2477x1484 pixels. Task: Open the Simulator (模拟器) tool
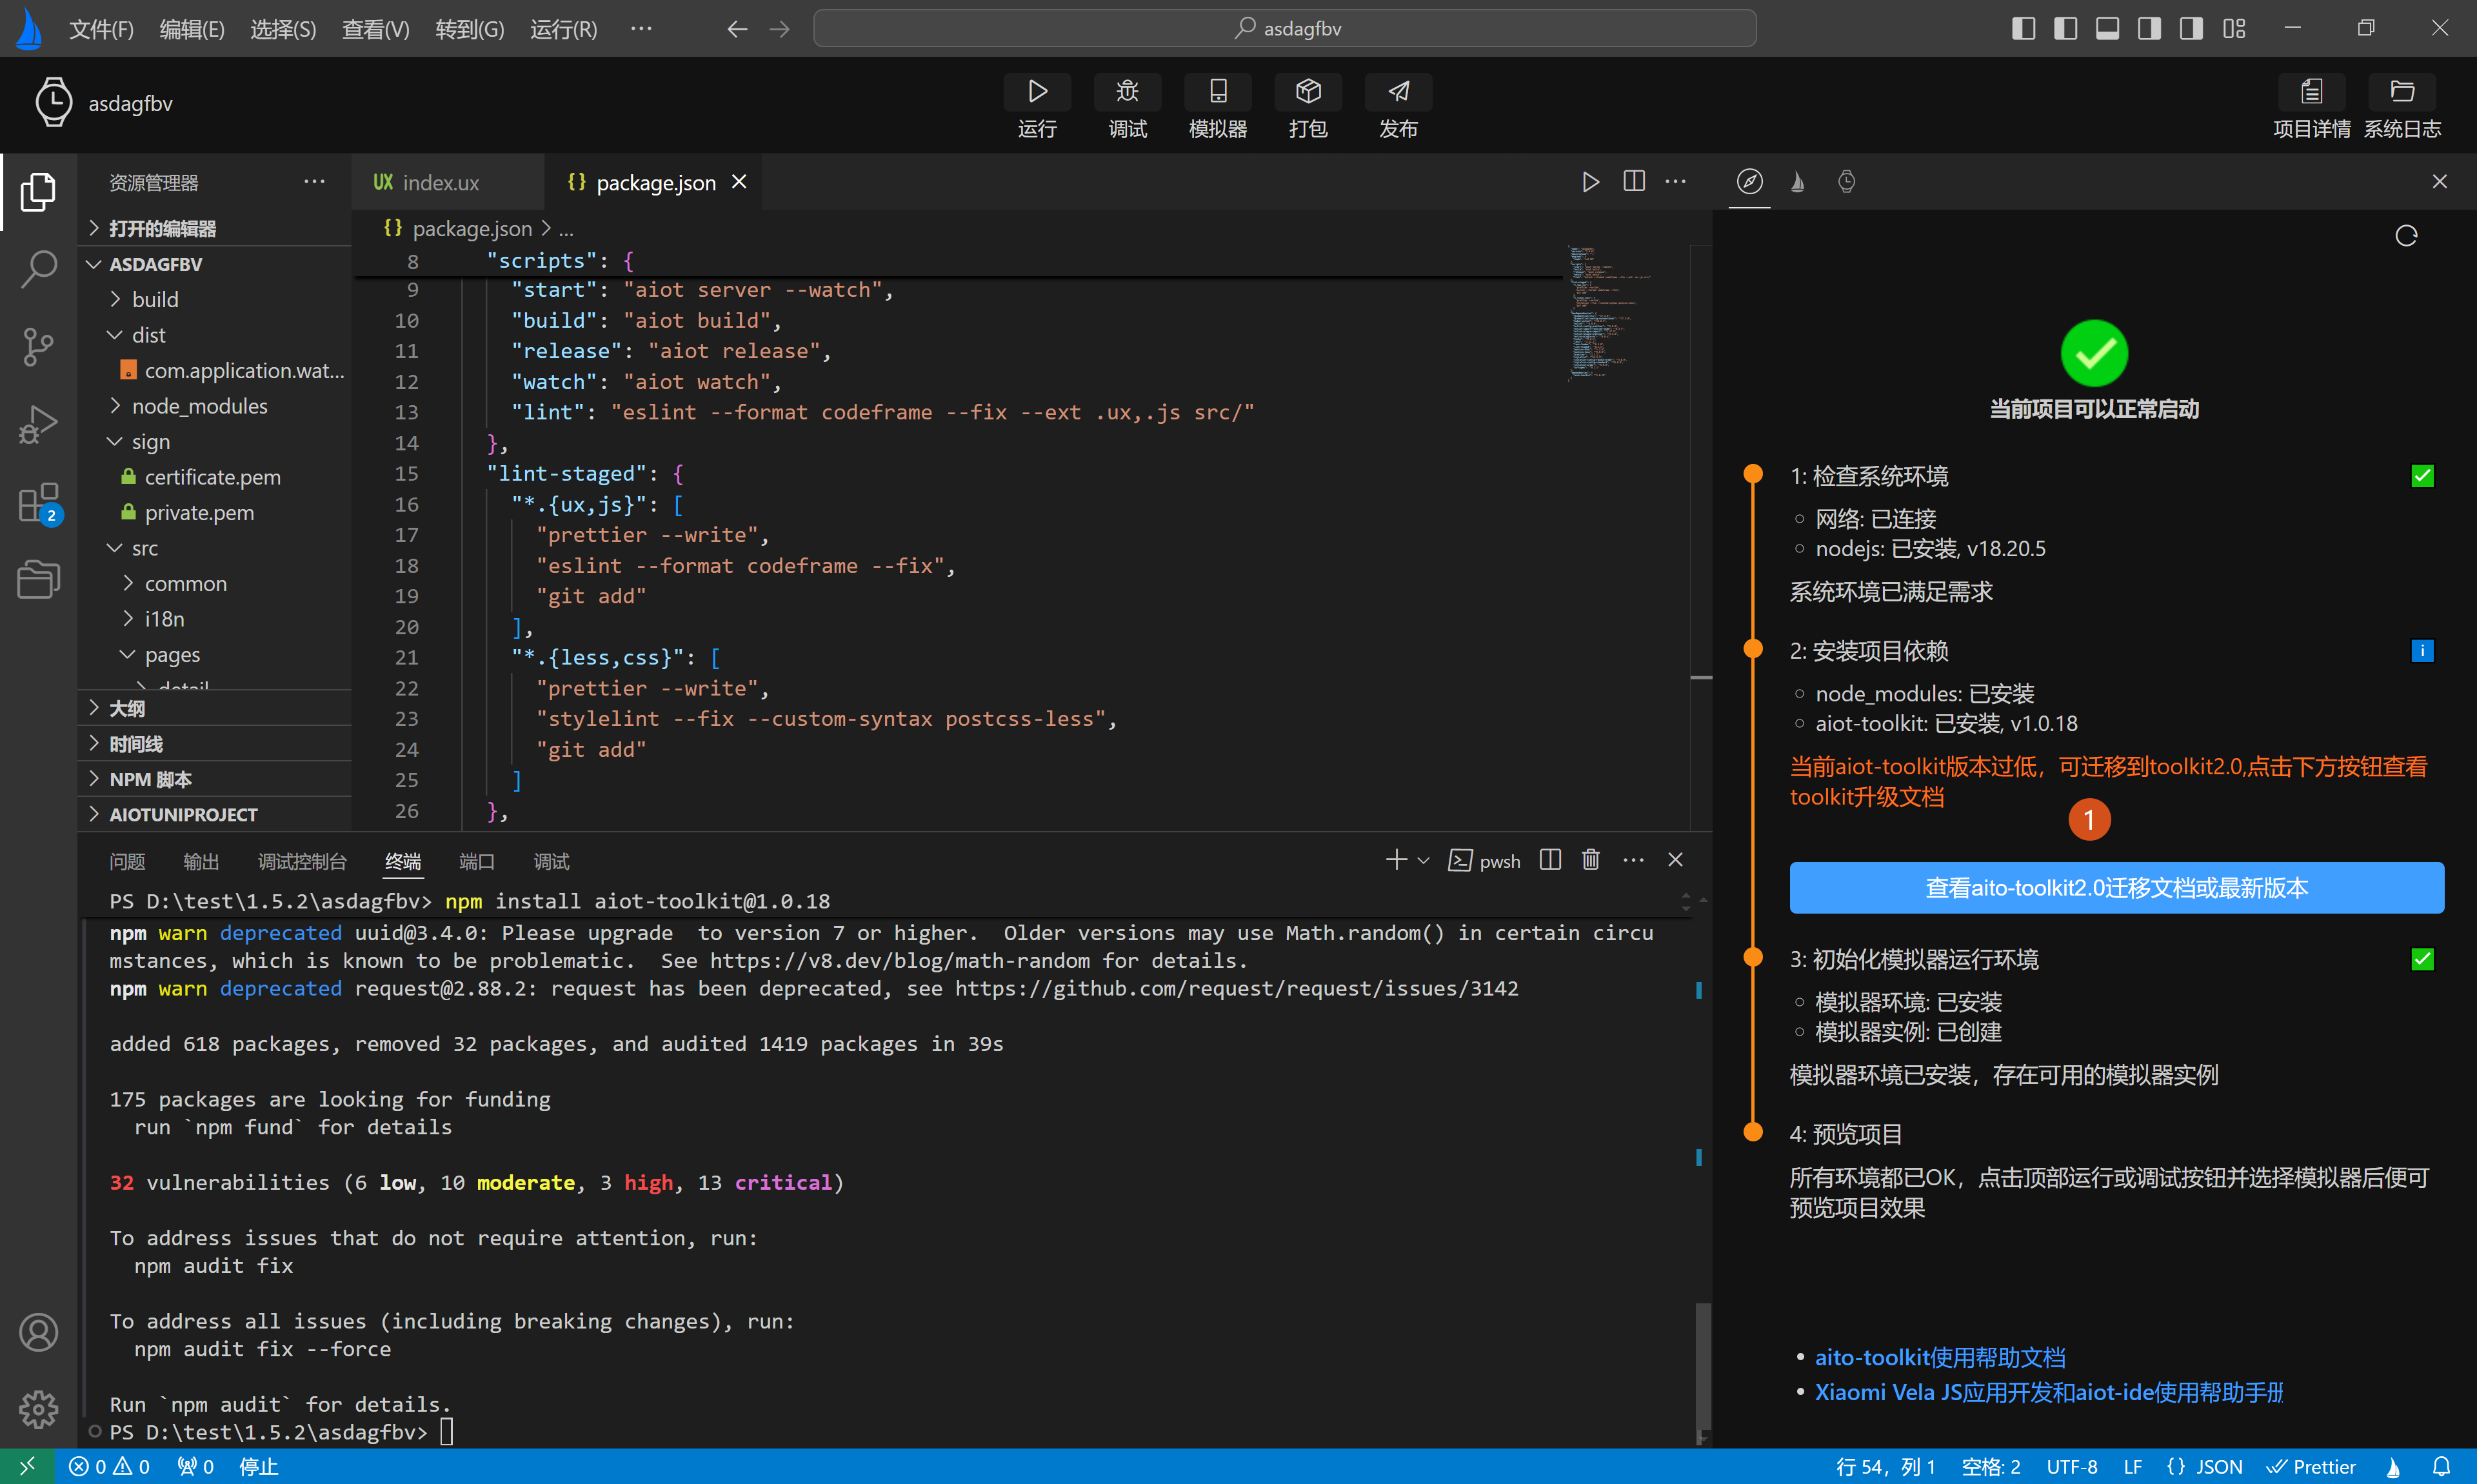click(1217, 91)
